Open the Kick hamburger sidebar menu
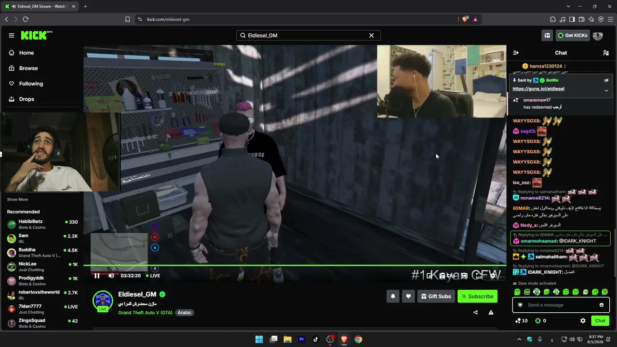This screenshot has width=617, height=347. point(12,35)
